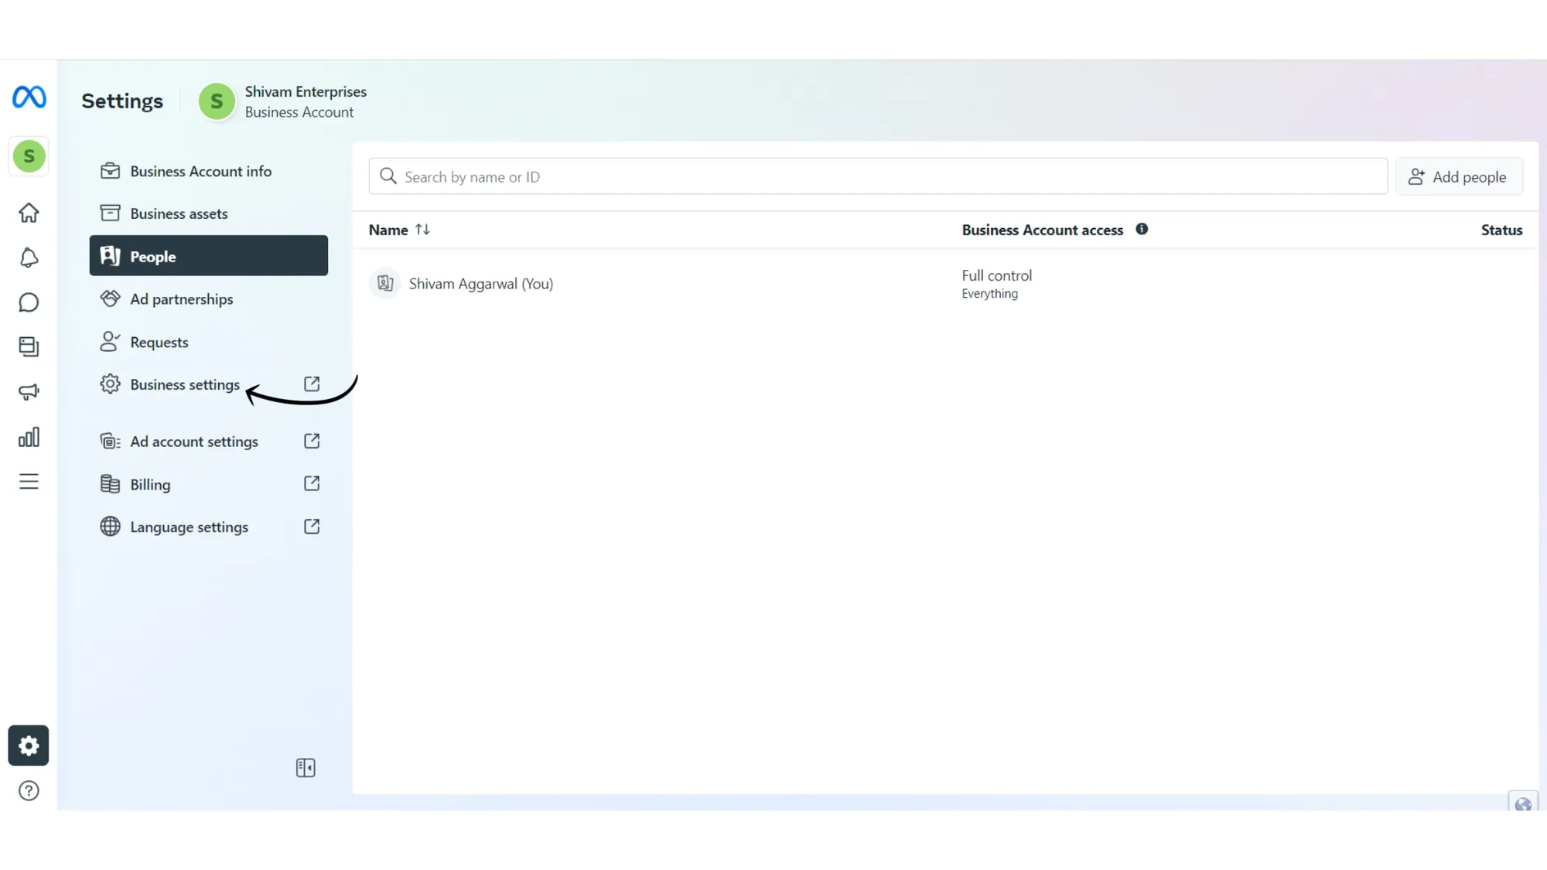This screenshot has height=870, width=1547.
Task: Open the Insights bar chart icon
Action: [x=29, y=436]
